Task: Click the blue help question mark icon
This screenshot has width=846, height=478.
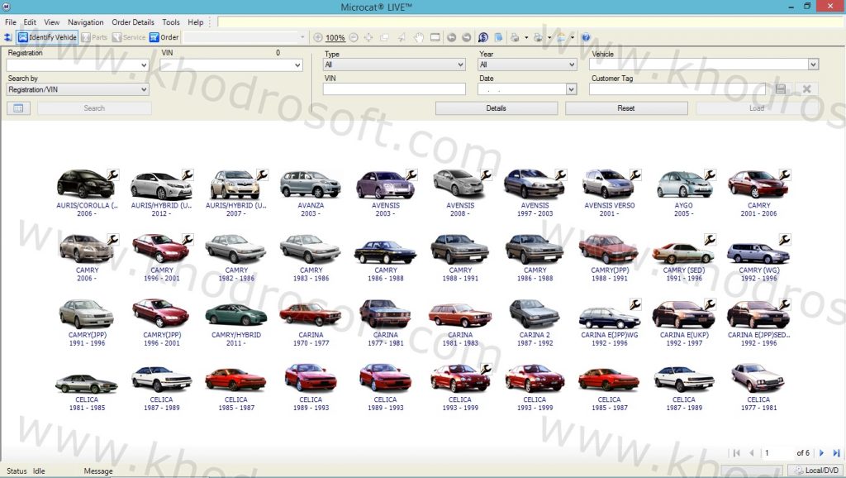Action: click(586, 37)
